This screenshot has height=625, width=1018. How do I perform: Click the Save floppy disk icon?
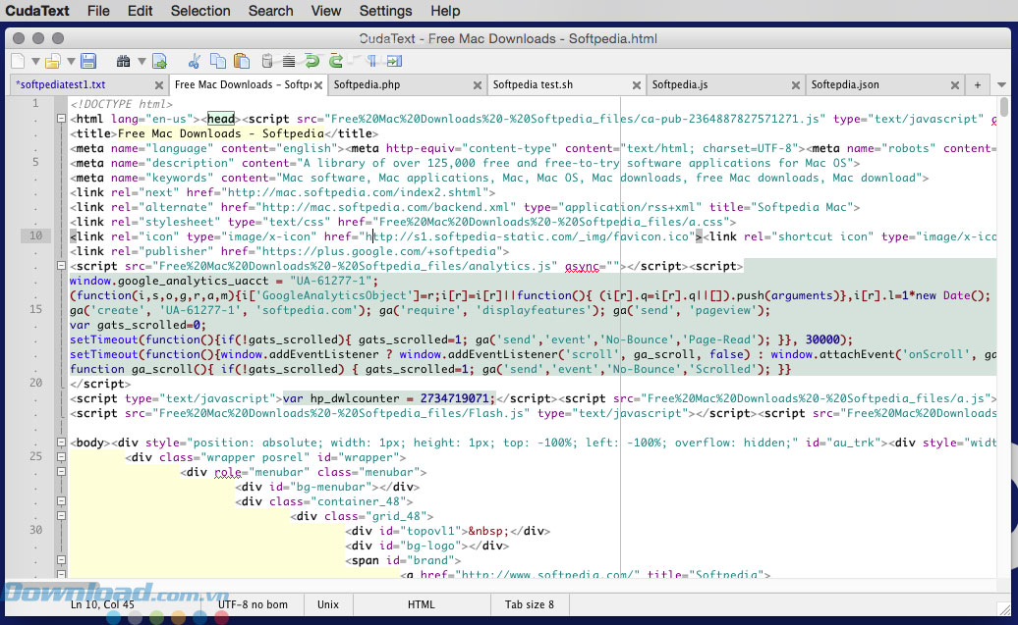tap(88, 61)
